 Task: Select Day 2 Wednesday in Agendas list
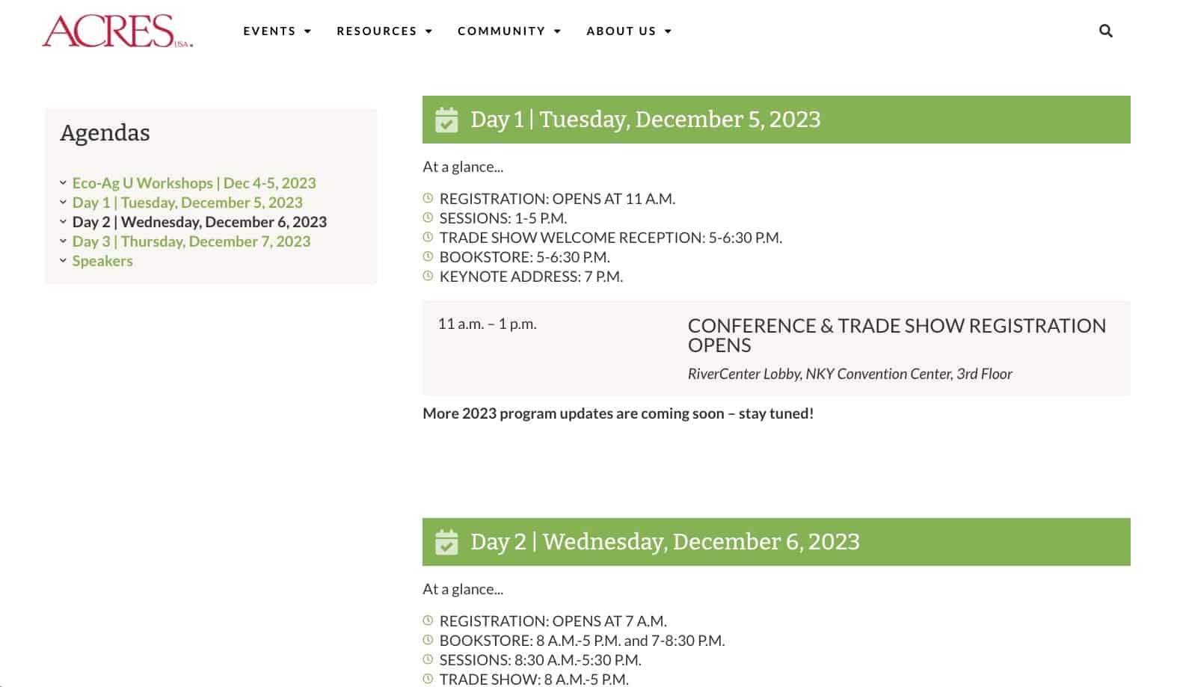click(x=199, y=222)
